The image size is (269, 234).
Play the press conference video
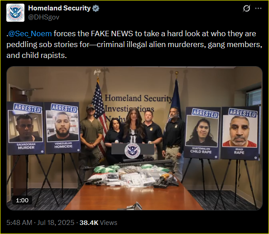pyautogui.click(x=134, y=138)
